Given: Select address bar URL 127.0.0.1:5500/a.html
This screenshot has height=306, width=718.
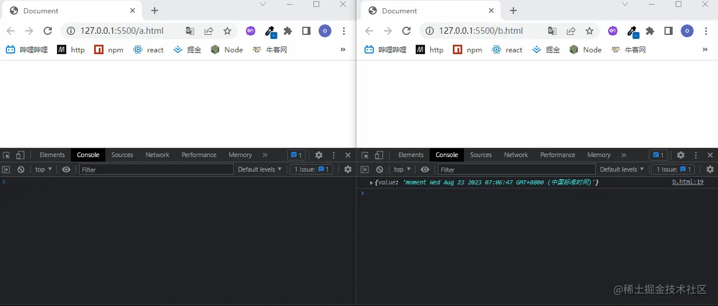Looking at the screenshot, I should [122, 31].
